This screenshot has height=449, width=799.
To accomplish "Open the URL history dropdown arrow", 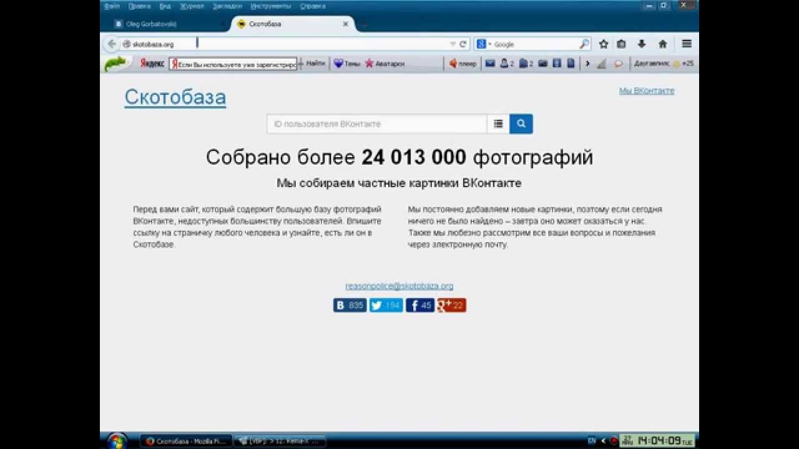I will pos(453,44).
